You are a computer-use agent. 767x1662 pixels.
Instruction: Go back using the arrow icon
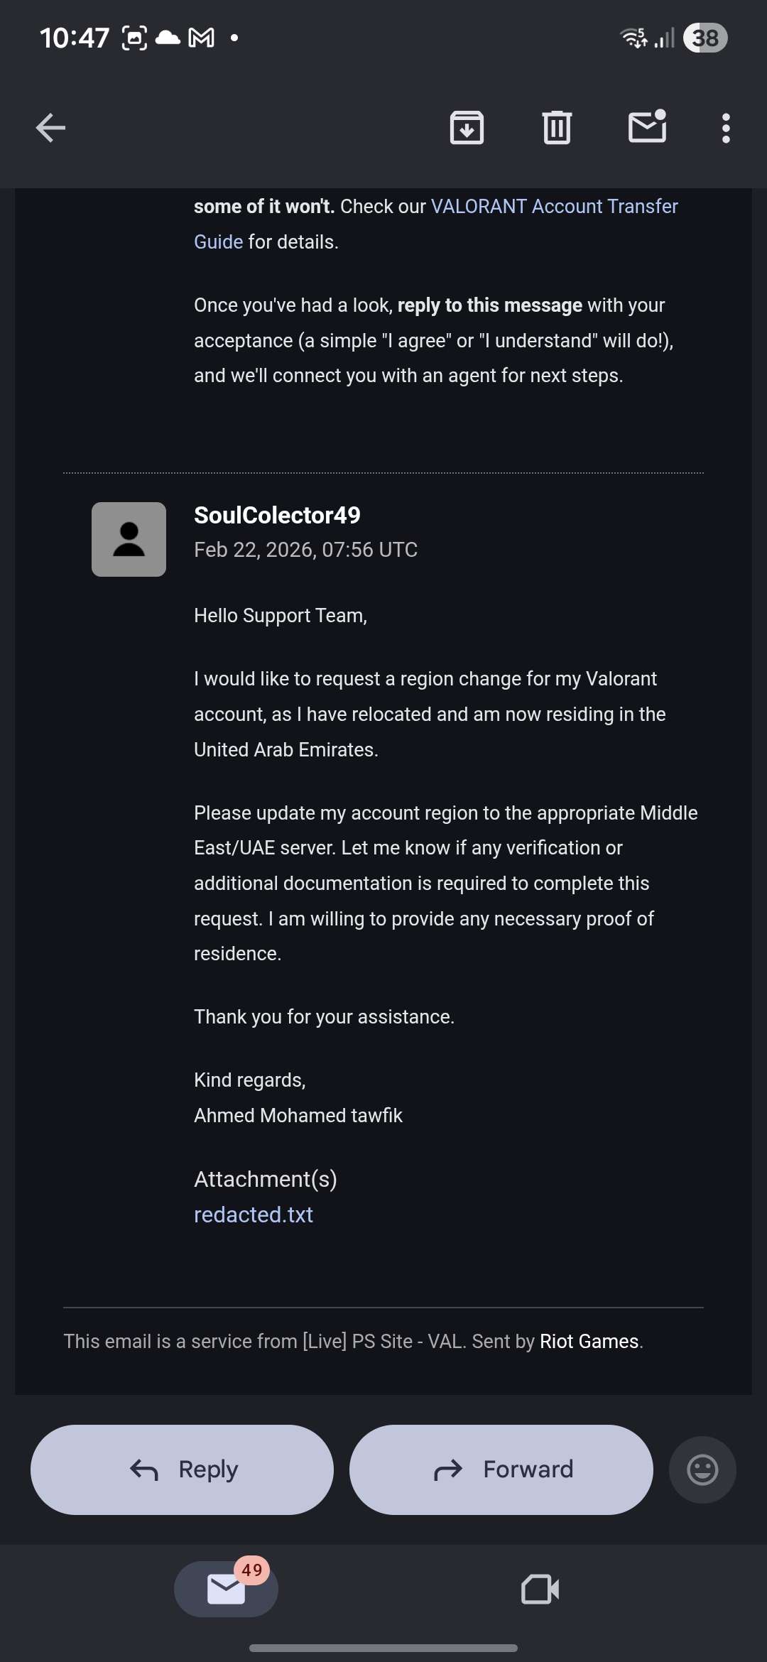[50, 128]
